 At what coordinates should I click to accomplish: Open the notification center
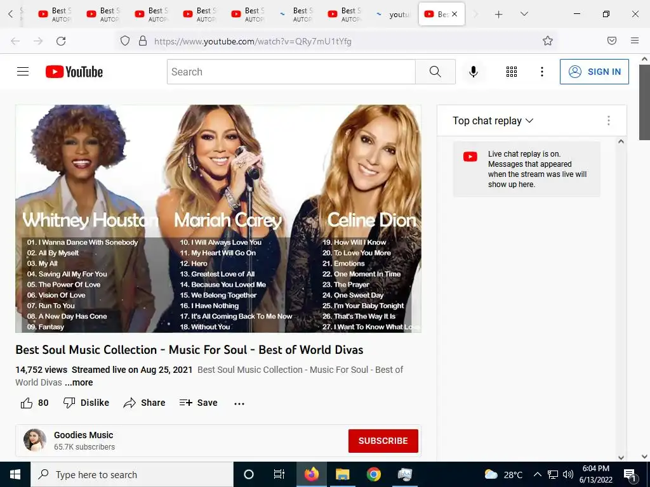(630, 474)
